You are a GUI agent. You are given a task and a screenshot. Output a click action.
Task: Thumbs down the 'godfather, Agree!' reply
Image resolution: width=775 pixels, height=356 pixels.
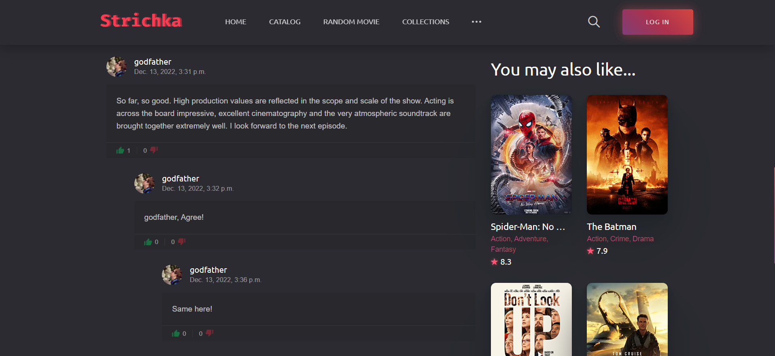182,242
